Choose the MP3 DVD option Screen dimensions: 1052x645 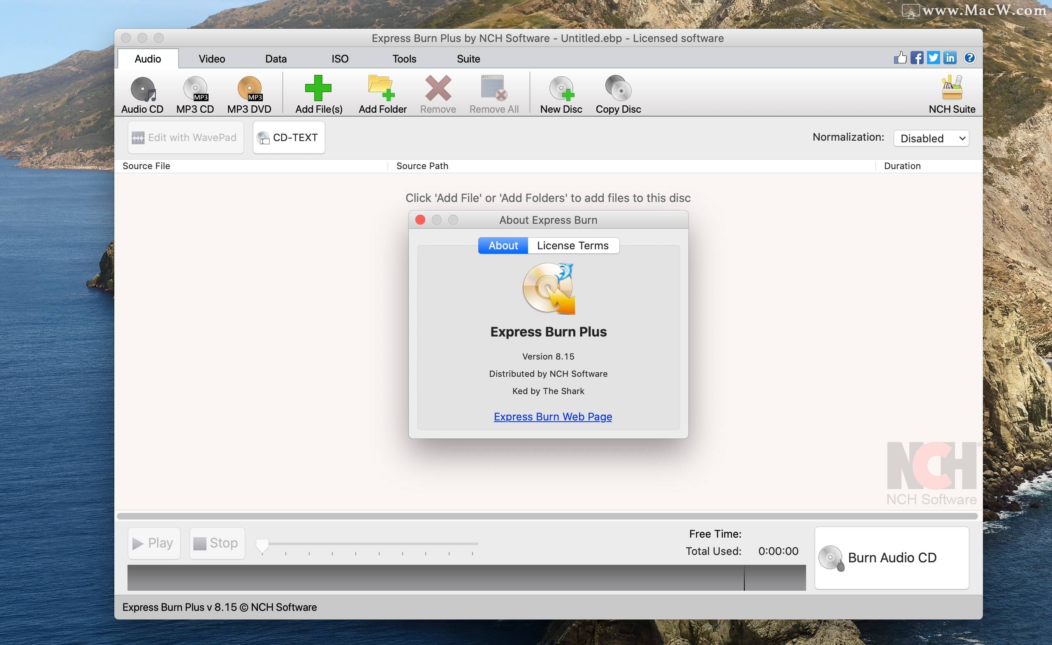pos(249,95)
